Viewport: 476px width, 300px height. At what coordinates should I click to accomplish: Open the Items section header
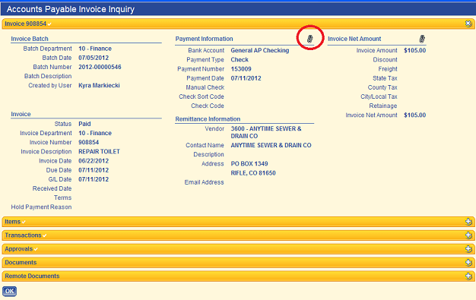238,222
